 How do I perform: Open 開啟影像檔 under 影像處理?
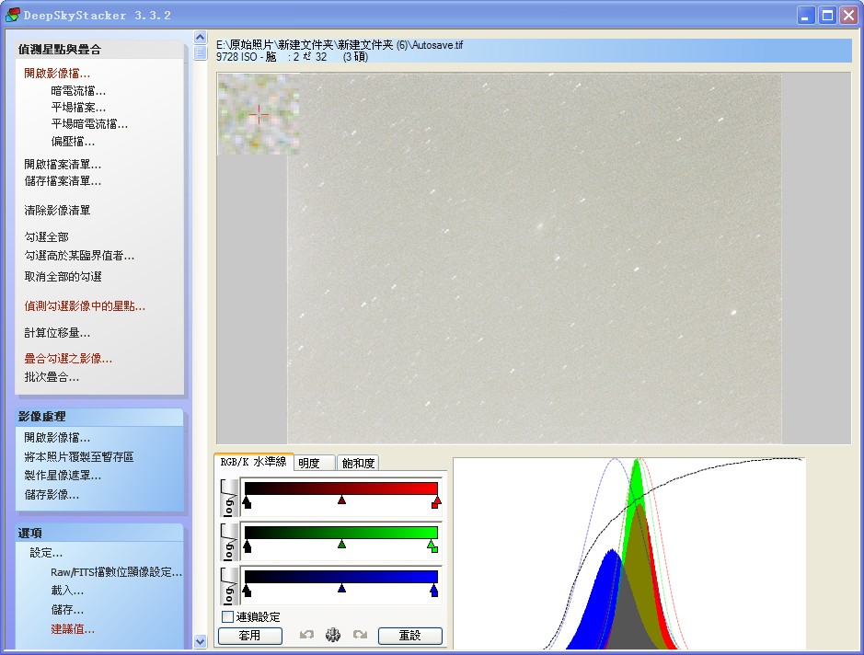(57, 438)
